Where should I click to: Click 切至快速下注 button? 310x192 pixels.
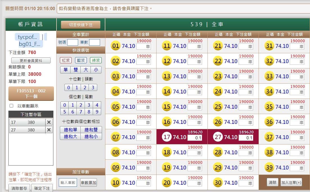(x=81, y=25)
